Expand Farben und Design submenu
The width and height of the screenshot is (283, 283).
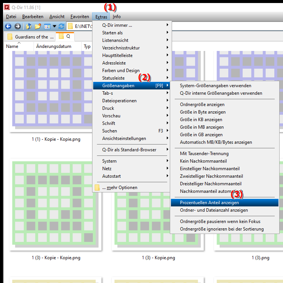(x=131, y=71)
